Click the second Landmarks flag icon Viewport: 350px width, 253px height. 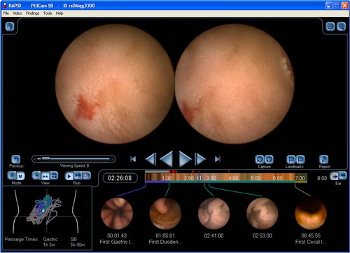(300, 160)
